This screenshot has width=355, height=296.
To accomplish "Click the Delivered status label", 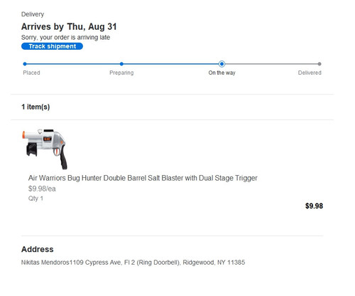I will click(x=310, y=73).
